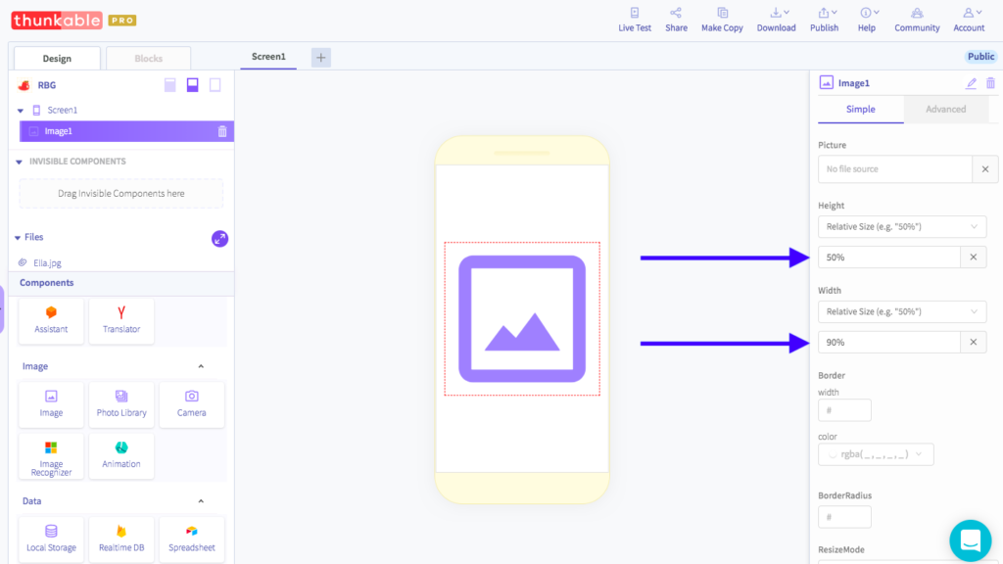The width and height of the screenshot is (1003, 564).
Task: Select the third layout view icon
Action: click(215, 85)
